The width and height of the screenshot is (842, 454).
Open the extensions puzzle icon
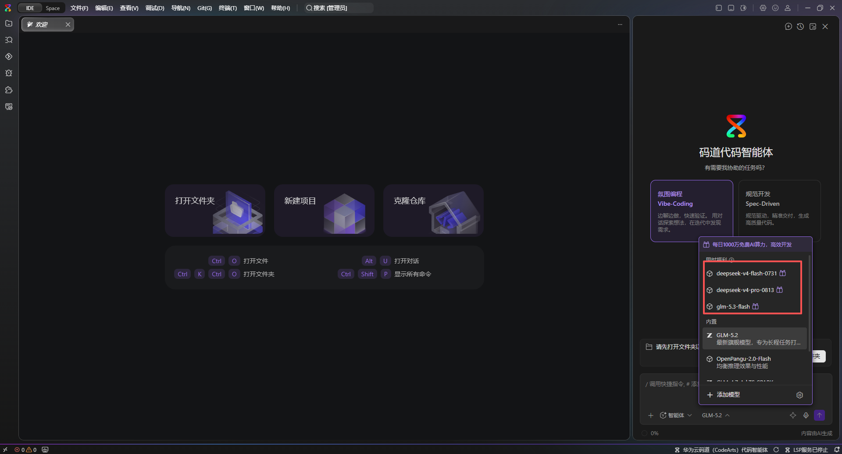click(x=9, y=90)
